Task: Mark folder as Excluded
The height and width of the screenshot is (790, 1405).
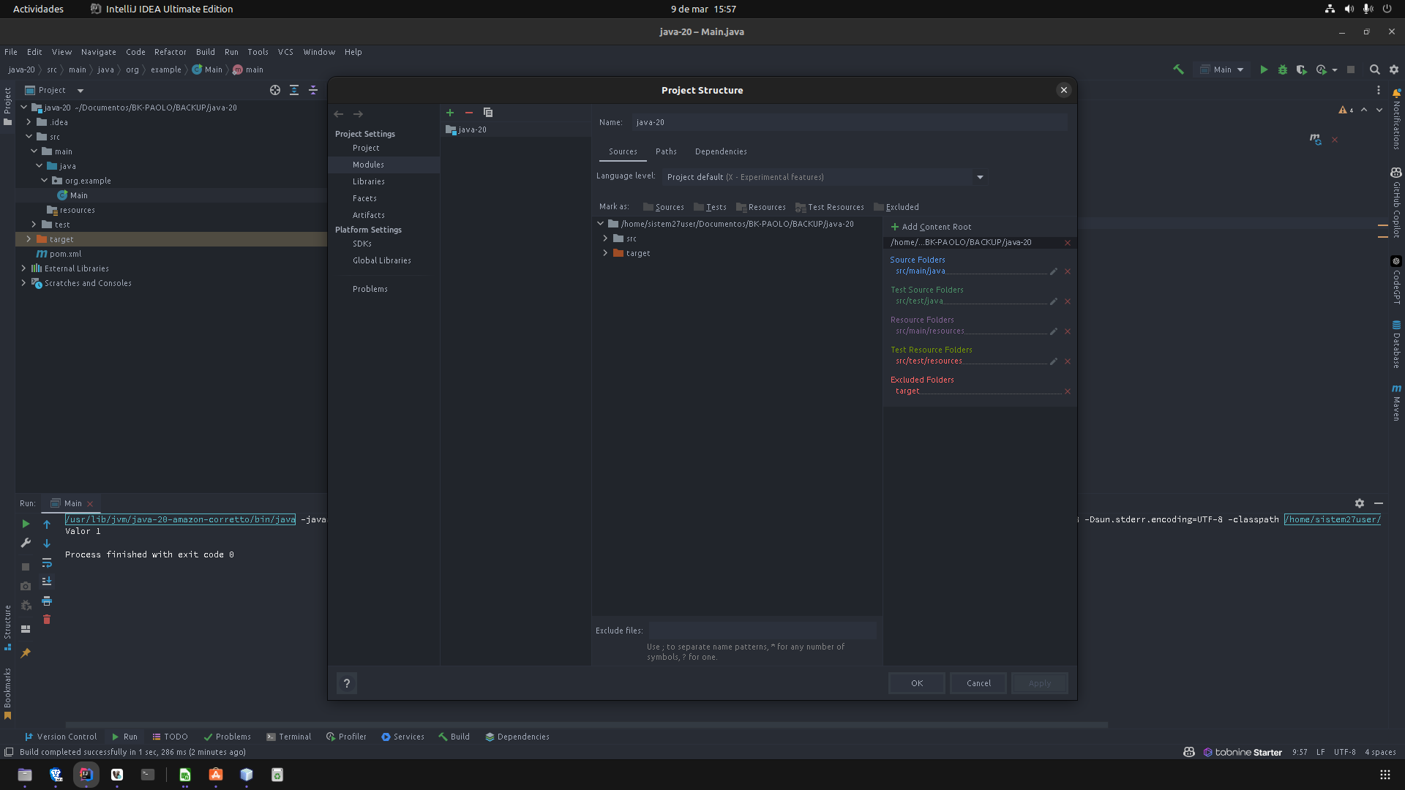Action: (x=896, y=207)
